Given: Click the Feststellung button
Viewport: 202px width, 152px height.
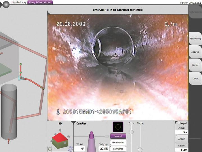Looking at the screenshot, I should (x=195, y=39).
